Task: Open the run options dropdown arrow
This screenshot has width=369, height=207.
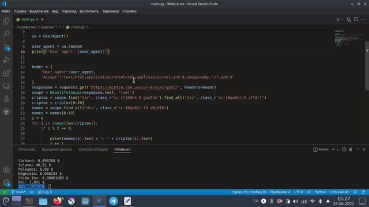Action: 342,20
